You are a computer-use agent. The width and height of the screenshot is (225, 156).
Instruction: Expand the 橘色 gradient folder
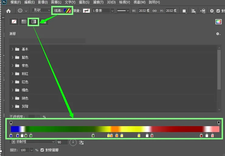pyautogui.click(x=12, y=90)
